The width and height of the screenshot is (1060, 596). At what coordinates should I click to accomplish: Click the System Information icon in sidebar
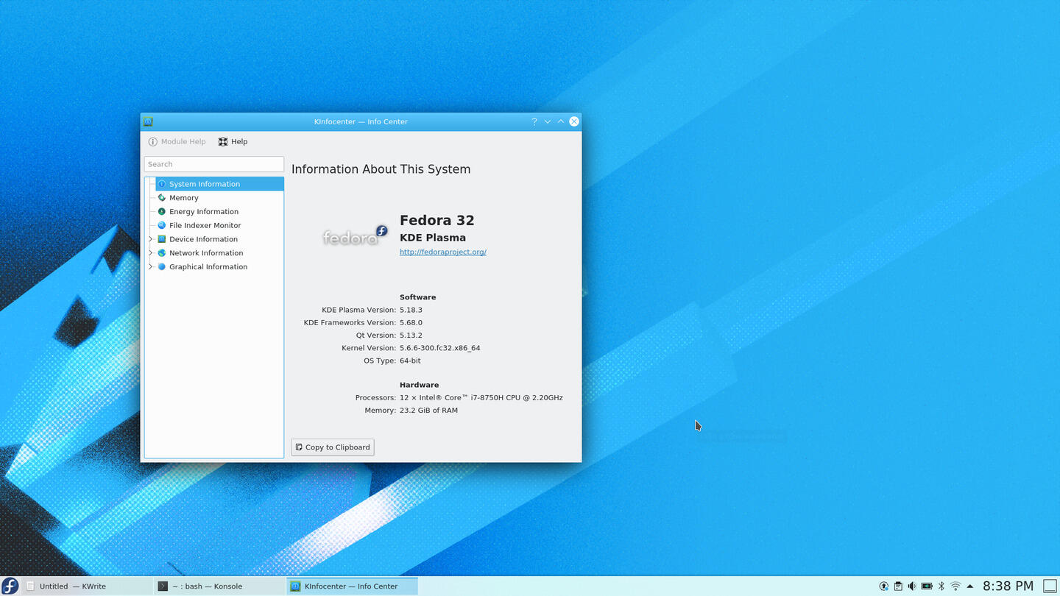point(162,184)
